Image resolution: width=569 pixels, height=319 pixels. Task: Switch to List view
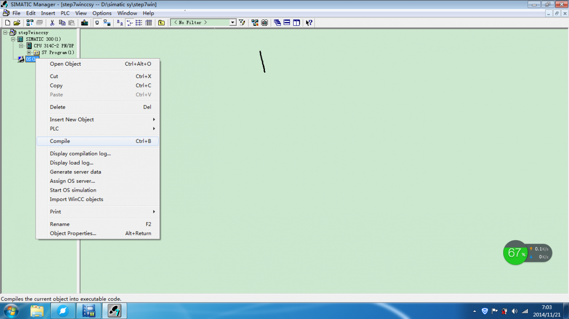coord(139,23)
